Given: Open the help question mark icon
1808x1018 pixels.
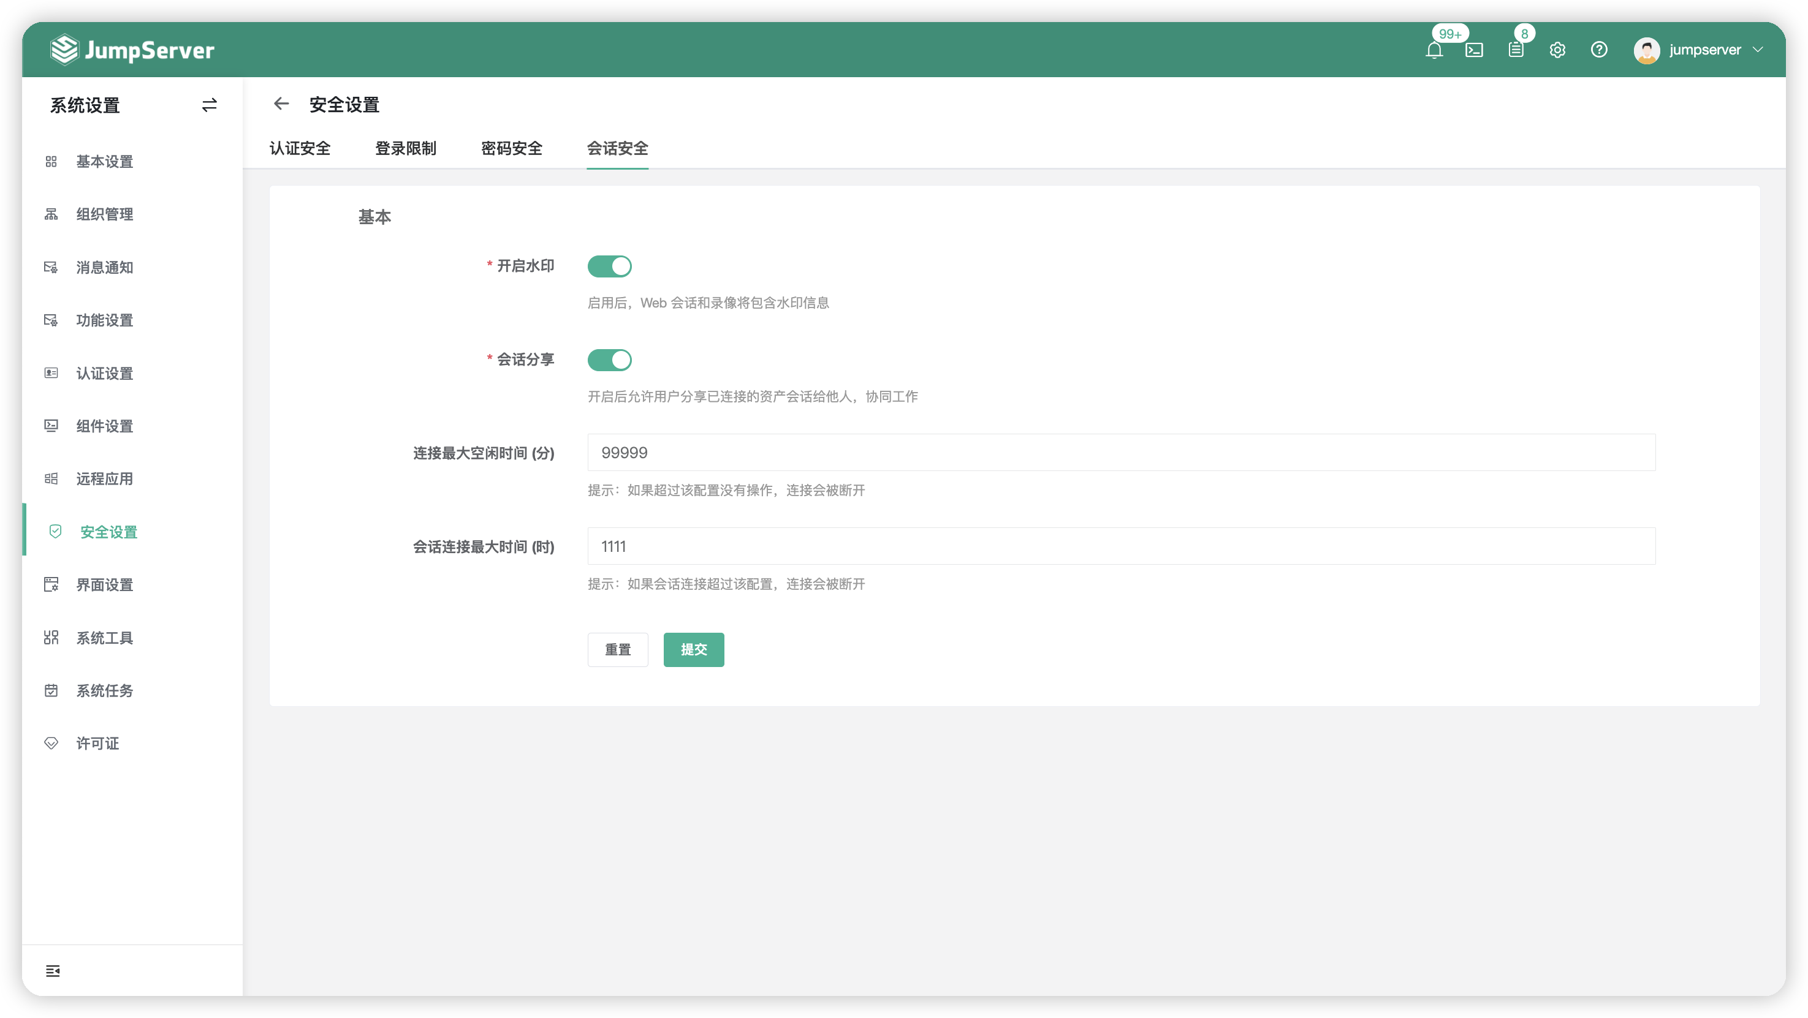Looking at the screenshot, I should pos(1599,50).
